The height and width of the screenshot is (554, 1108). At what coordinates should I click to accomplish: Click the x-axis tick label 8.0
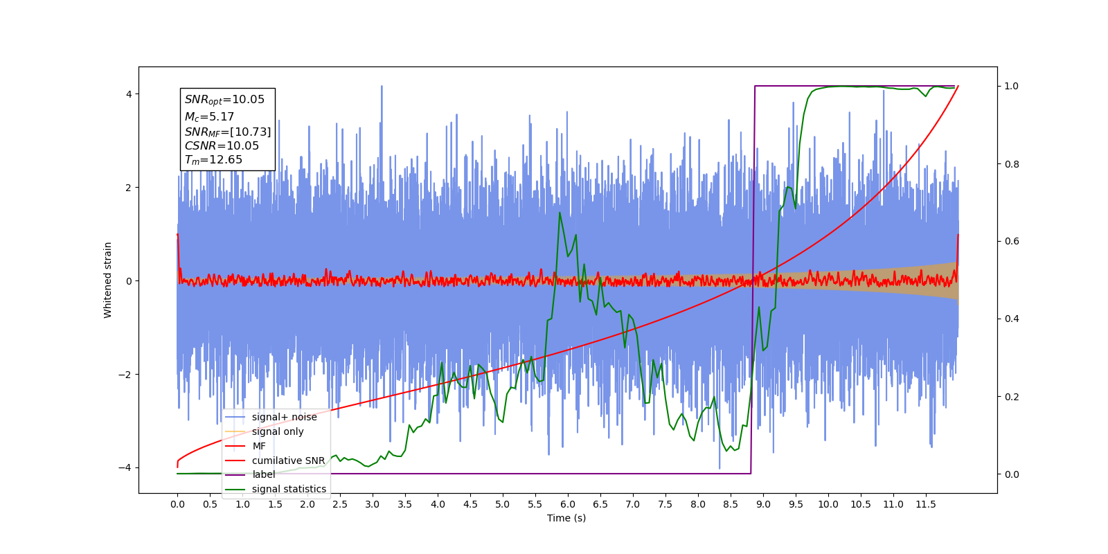[x=698, y=504]
